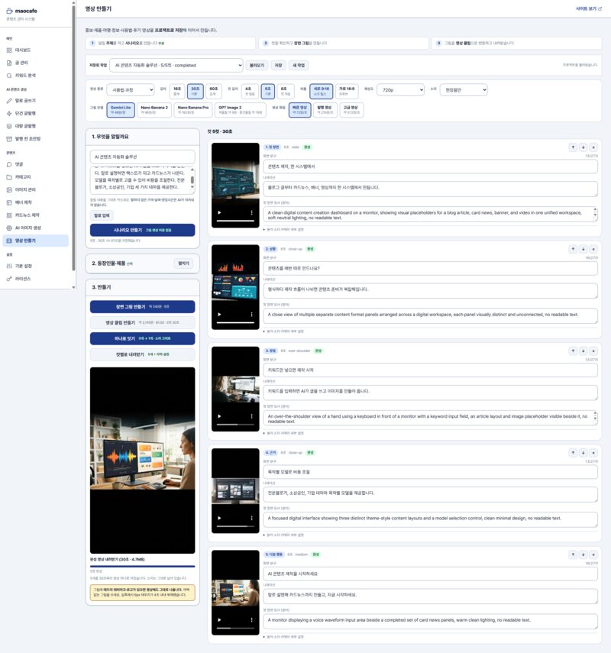
Task: Expand the detail settings under scene 2
Action: tap(283, 331)
